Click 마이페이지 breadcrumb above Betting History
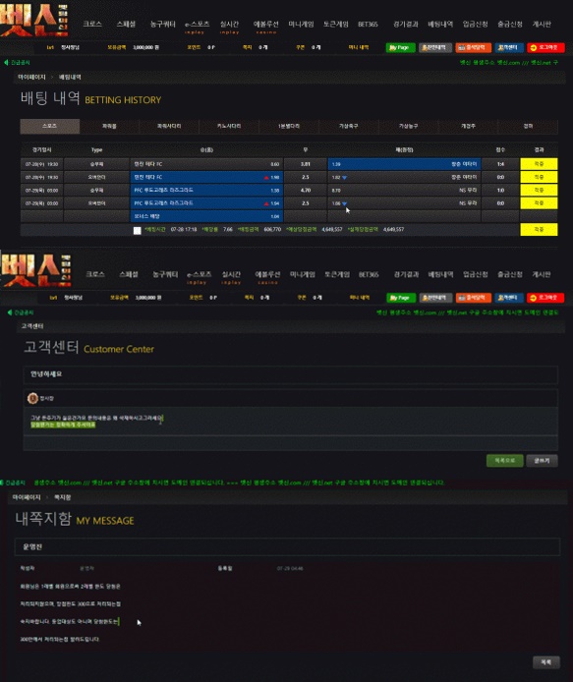This screenshot has height=682, width=573. pos(31,77)
